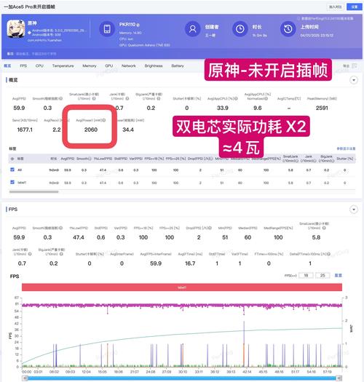This screenshot has height=382, width=364.
Task: Click the Avg(Power) value 2060
Action: point(91,130)
